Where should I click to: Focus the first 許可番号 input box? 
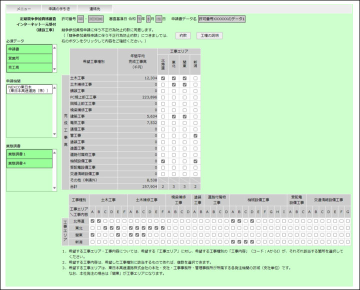coord(80,19)
